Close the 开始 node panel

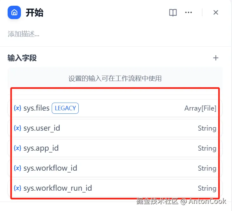pos(216,13)
